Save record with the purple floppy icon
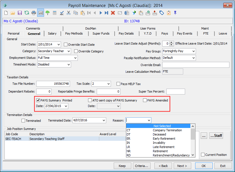The height and width of the screenshot is (172, 235). click(x=20, y=13)
